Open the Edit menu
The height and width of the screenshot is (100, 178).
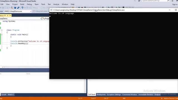tap(2, 4)
